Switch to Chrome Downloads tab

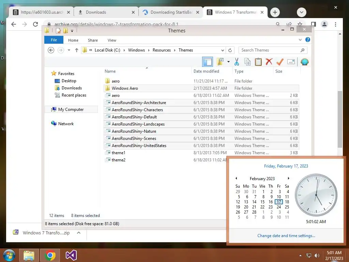click(106, 12)
